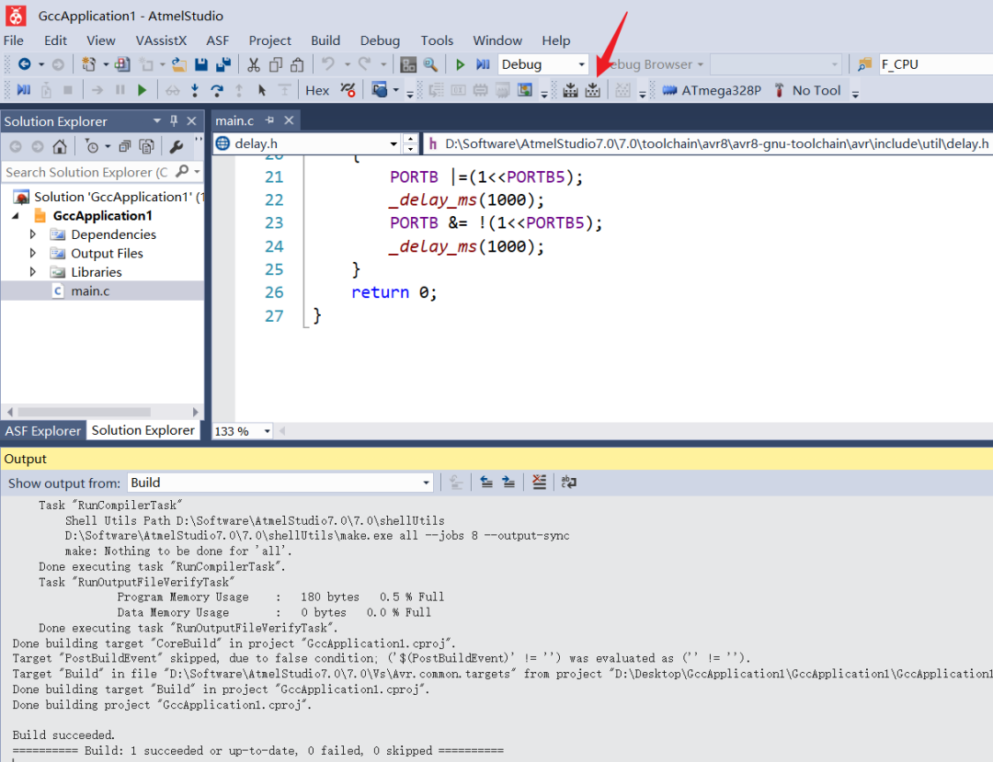Click the Step Into down-arrow icon

[194, 90]
